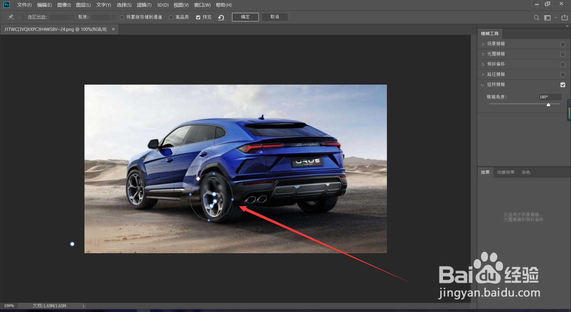The image size is (571, 312).
Task: Enable the Field Blur (场景模糊) checkbox
Action: click(x=563, y=44)
